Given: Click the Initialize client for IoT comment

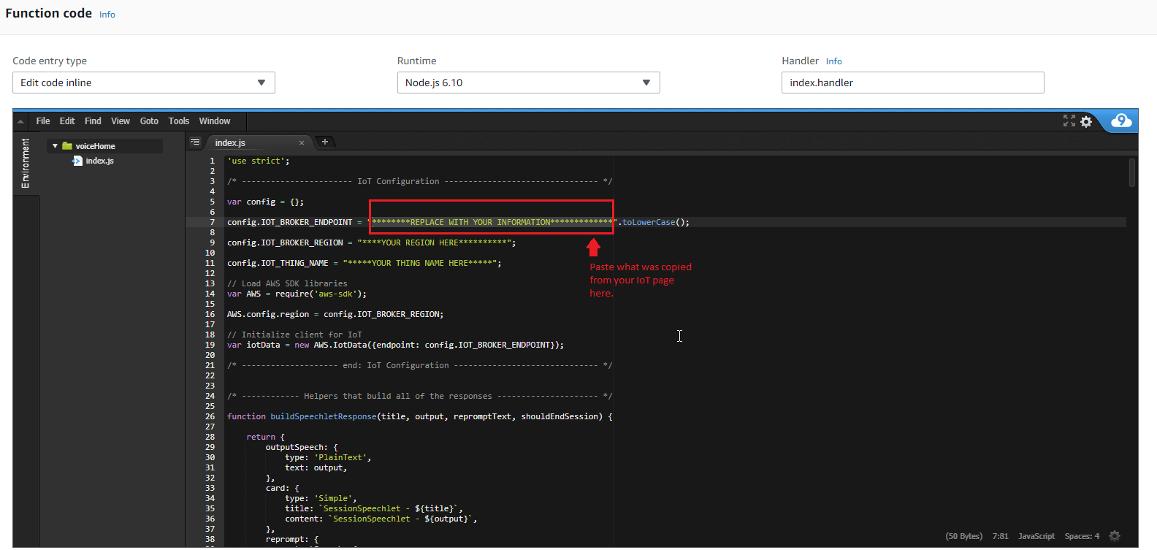Looking at the screenshot, I should (x=294, y=335).
